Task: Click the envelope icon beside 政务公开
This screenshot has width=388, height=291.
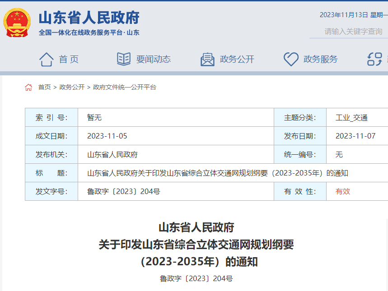Action: (x=207, y=59)
